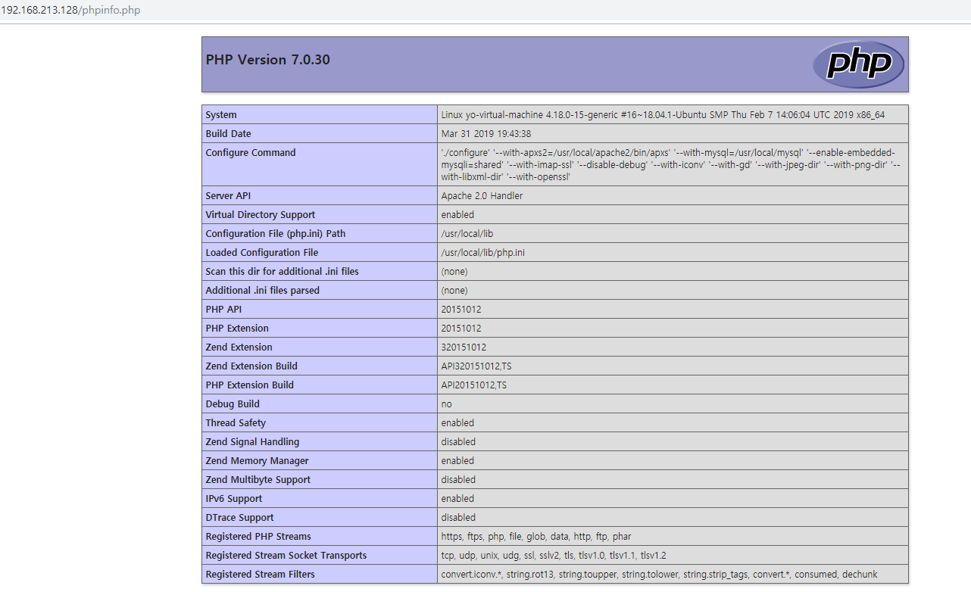Screen dimensions: 971x592
Task: Click the DTrace Support label
Action: click(239, 518)
